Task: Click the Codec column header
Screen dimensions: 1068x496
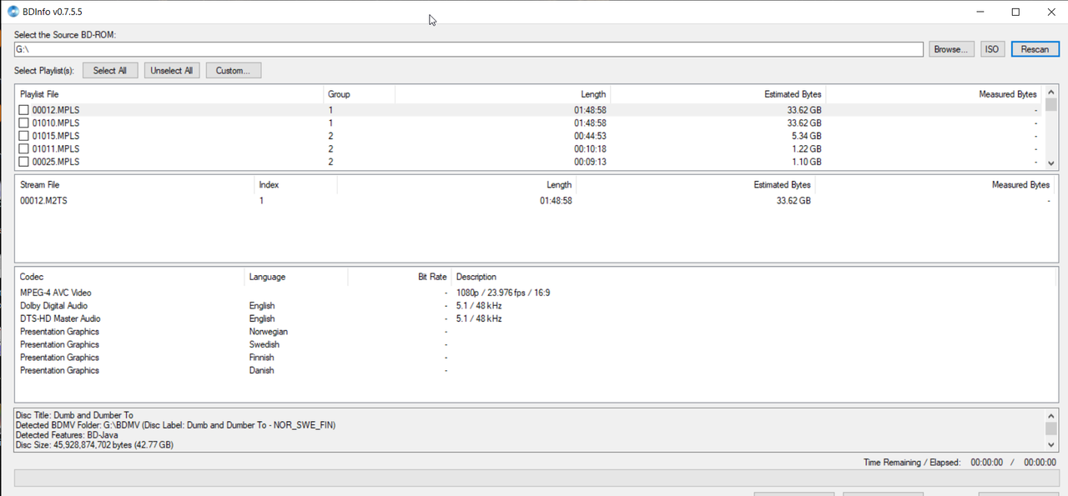Action: click(x=130, y=277)
